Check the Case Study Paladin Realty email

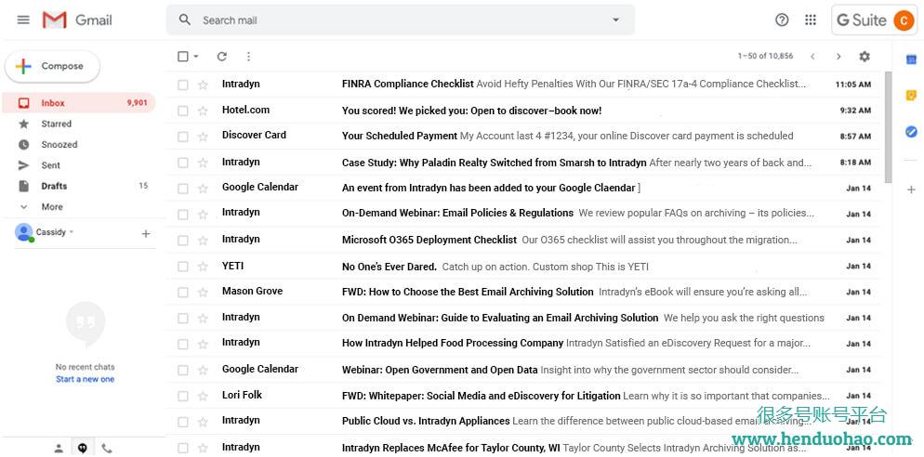click(x=183, y=163)
